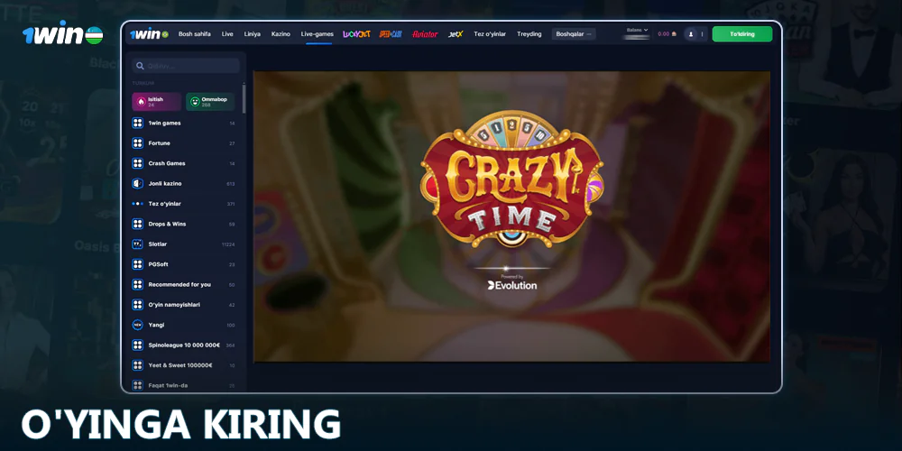Image resolution: width=902 pixels, height=451 pixels.
Task: Open the Treyding menu item
Action: pos(529,34)
